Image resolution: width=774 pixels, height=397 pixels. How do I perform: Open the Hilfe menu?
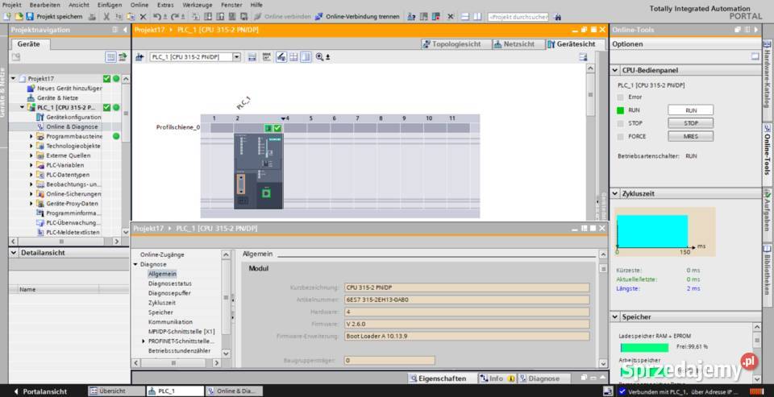tap(256, 5)
